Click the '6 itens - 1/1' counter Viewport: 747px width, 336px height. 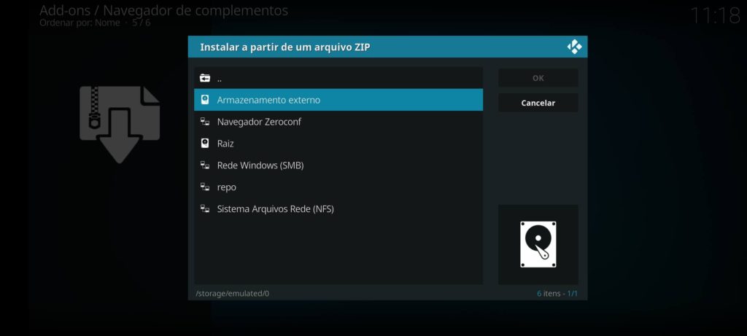pyautogui.click(x=557, y=294)
